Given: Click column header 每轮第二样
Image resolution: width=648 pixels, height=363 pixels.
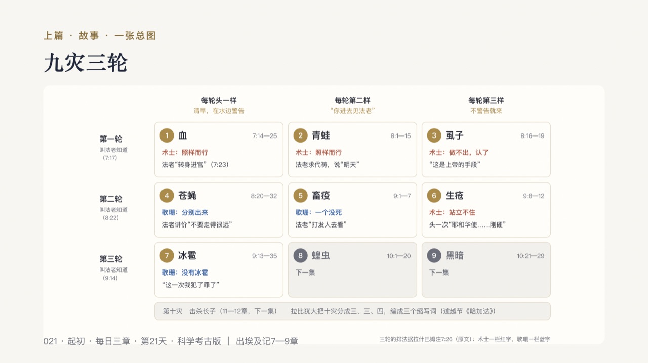Looking at the screenshot, I should 352,100.
